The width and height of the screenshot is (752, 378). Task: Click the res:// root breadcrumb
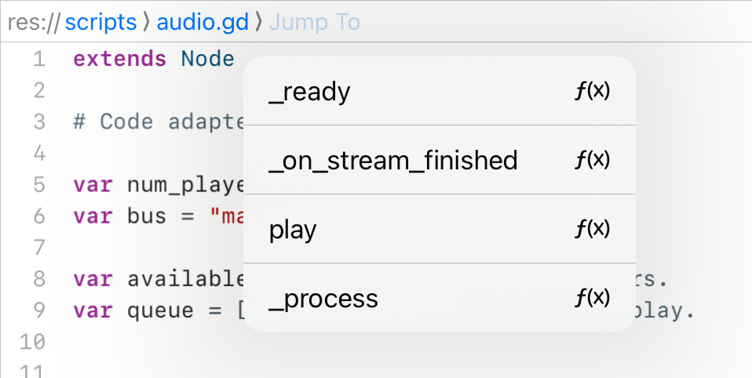(34, 22)
